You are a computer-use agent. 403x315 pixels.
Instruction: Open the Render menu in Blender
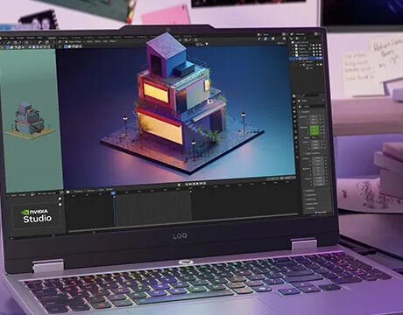[x=20, y=38]
